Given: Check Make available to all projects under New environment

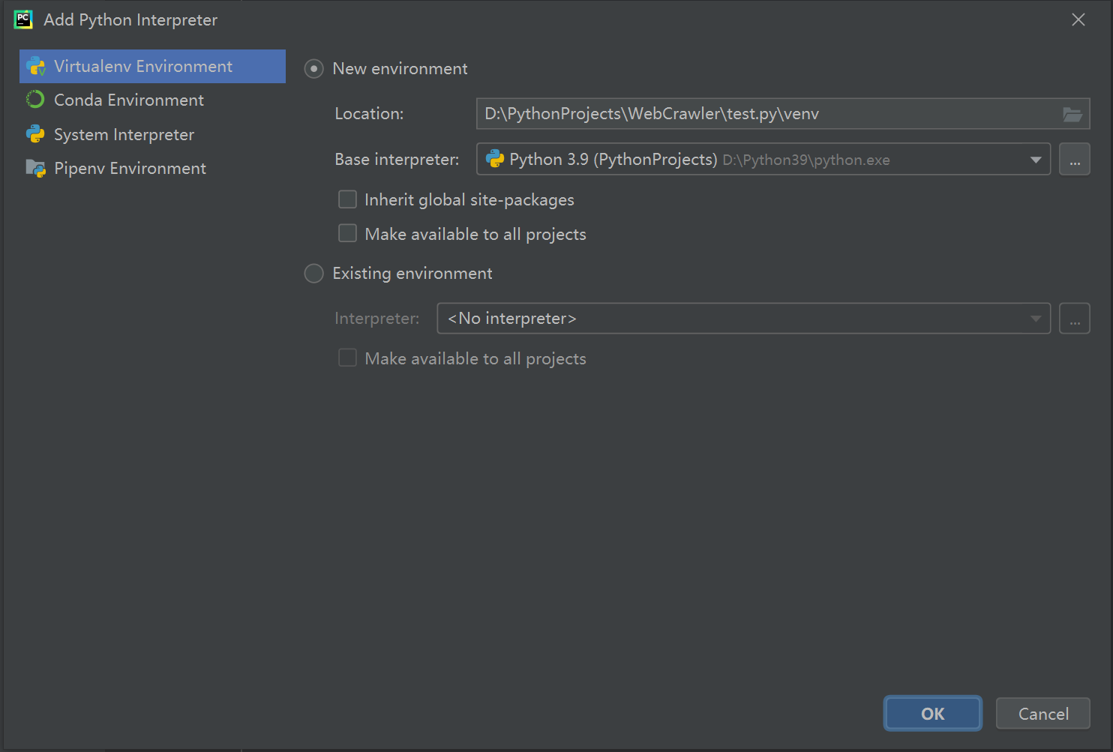Looking at the screenshot, I should [x=347, y=233].
